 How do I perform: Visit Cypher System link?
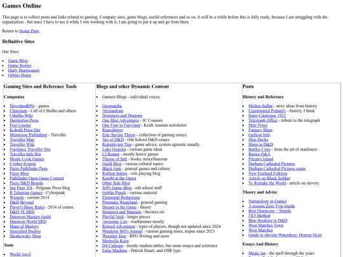23,164
